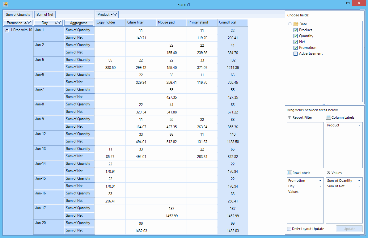Screen dimensions: 368x238
Task: Click the 1482.03 Glare filter cell
Action: click(141, 231)
